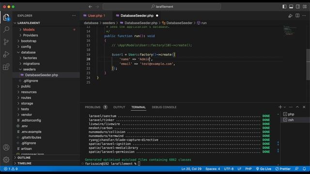
Task: Open the DEBUG CONSOLE panel tab
Action: (x=164, y=107)
